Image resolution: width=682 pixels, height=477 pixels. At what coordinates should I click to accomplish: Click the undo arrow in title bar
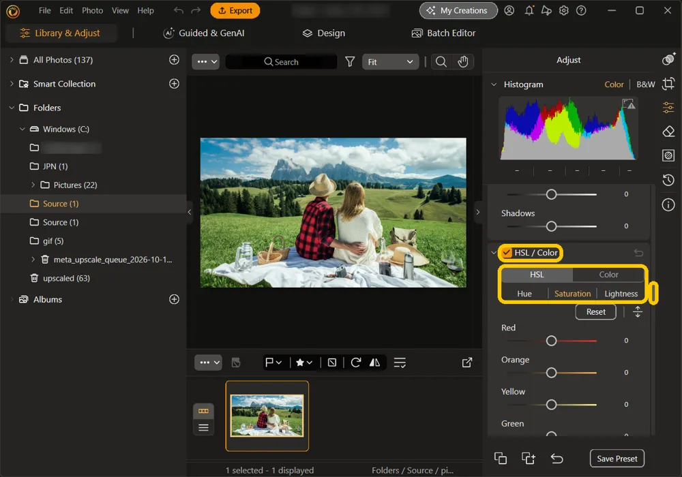178,10
